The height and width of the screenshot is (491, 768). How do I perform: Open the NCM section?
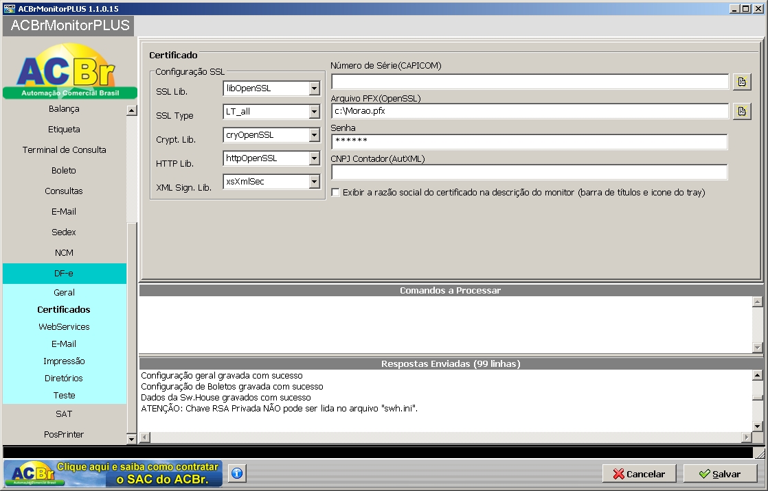(x=64, y=252)
